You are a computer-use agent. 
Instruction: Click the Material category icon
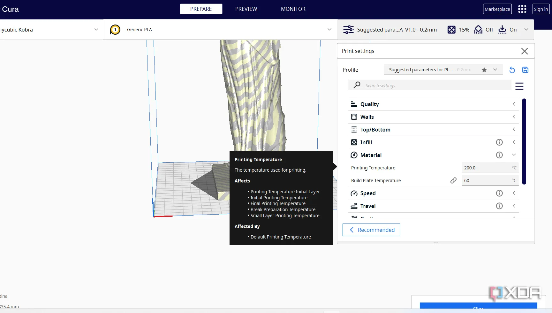point(354,155)
